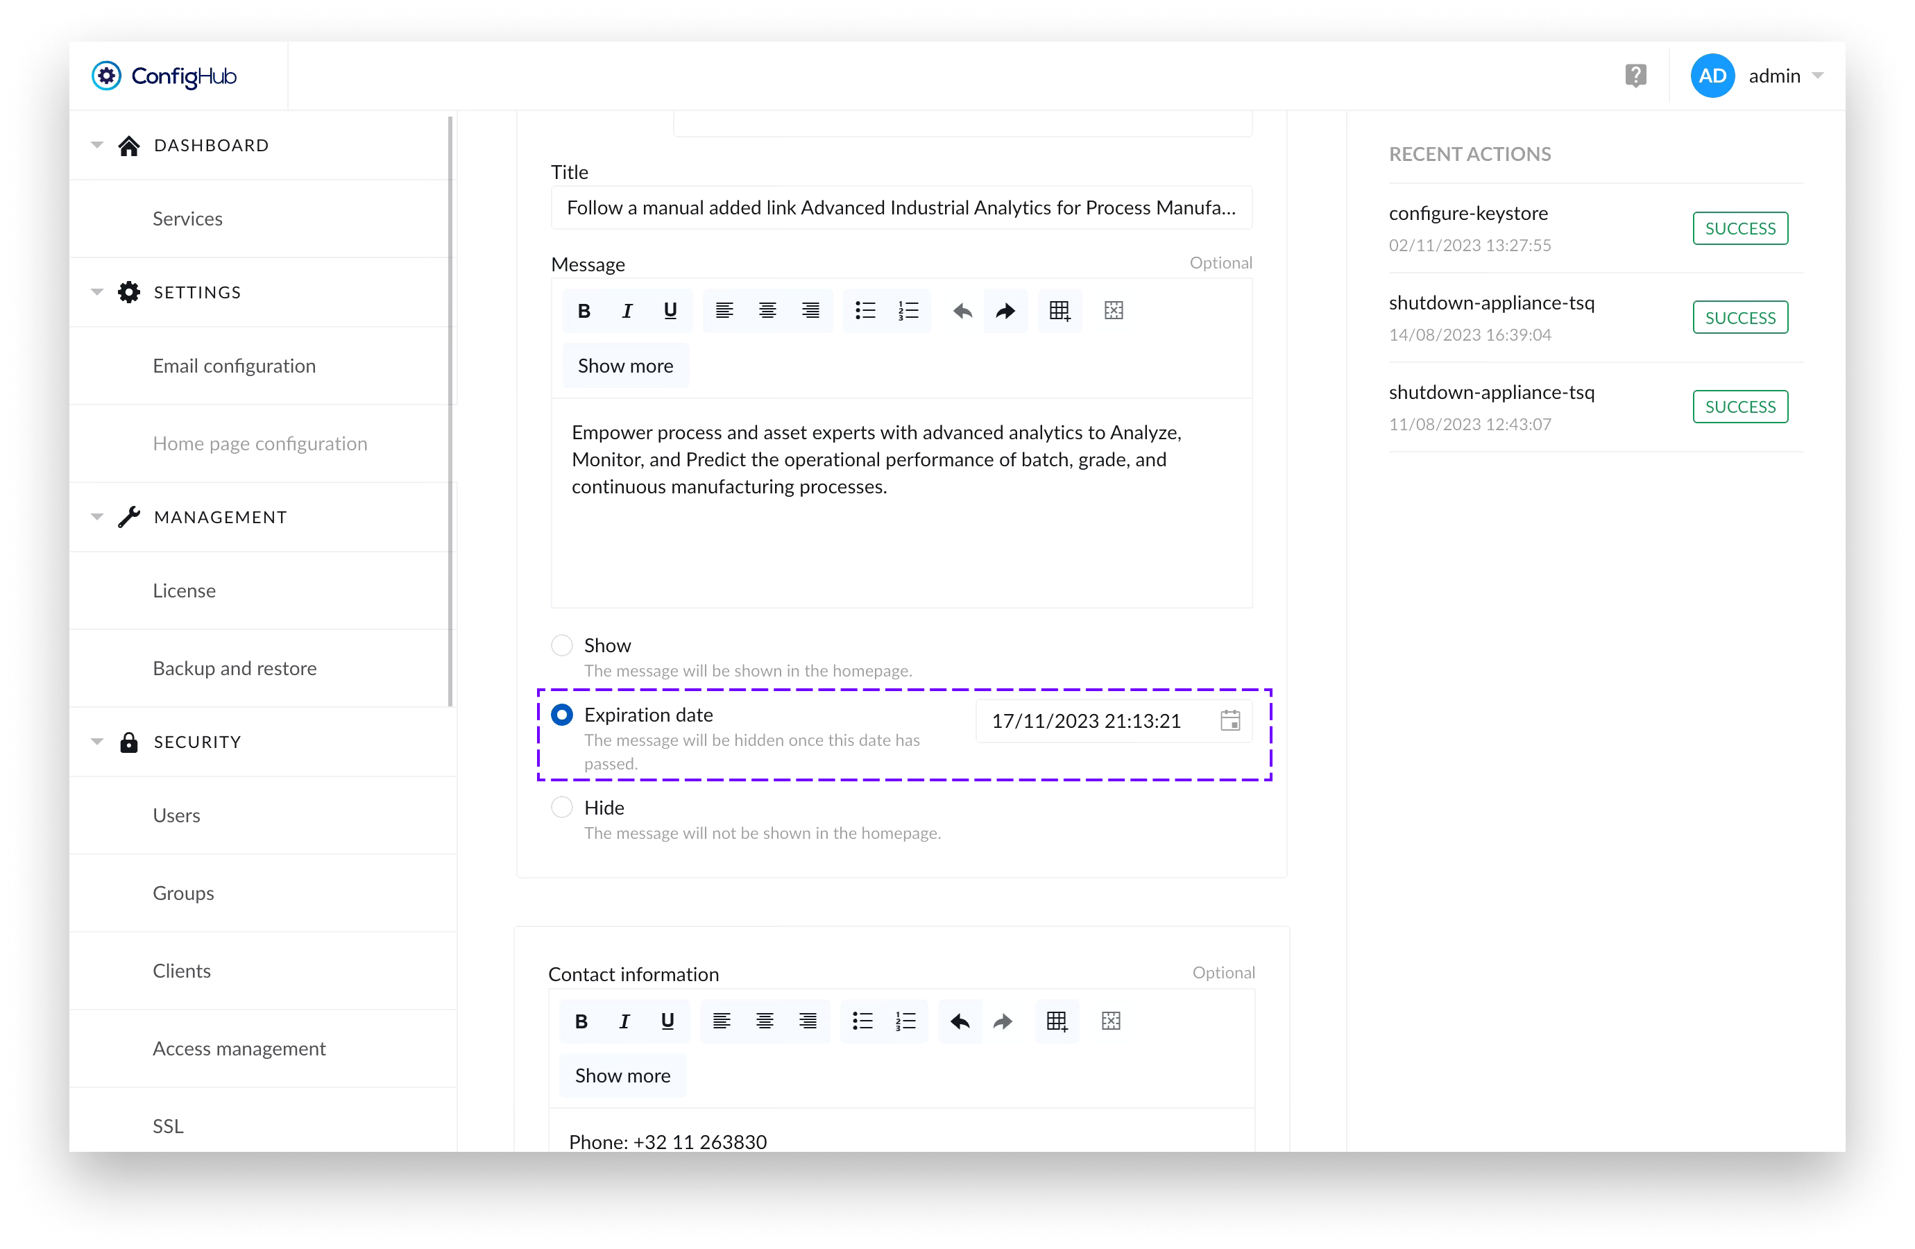The width and height of the screenshot is (1915, 1249).
Task: Click the Title text field
Action: tap(901, 207)
